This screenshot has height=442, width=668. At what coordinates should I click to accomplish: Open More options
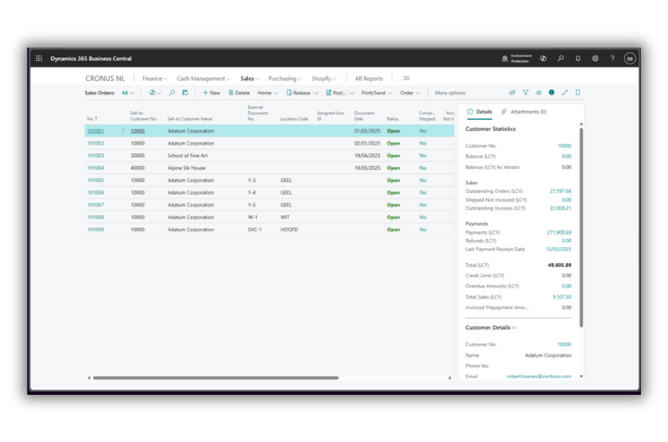click(x=450, y=93)
